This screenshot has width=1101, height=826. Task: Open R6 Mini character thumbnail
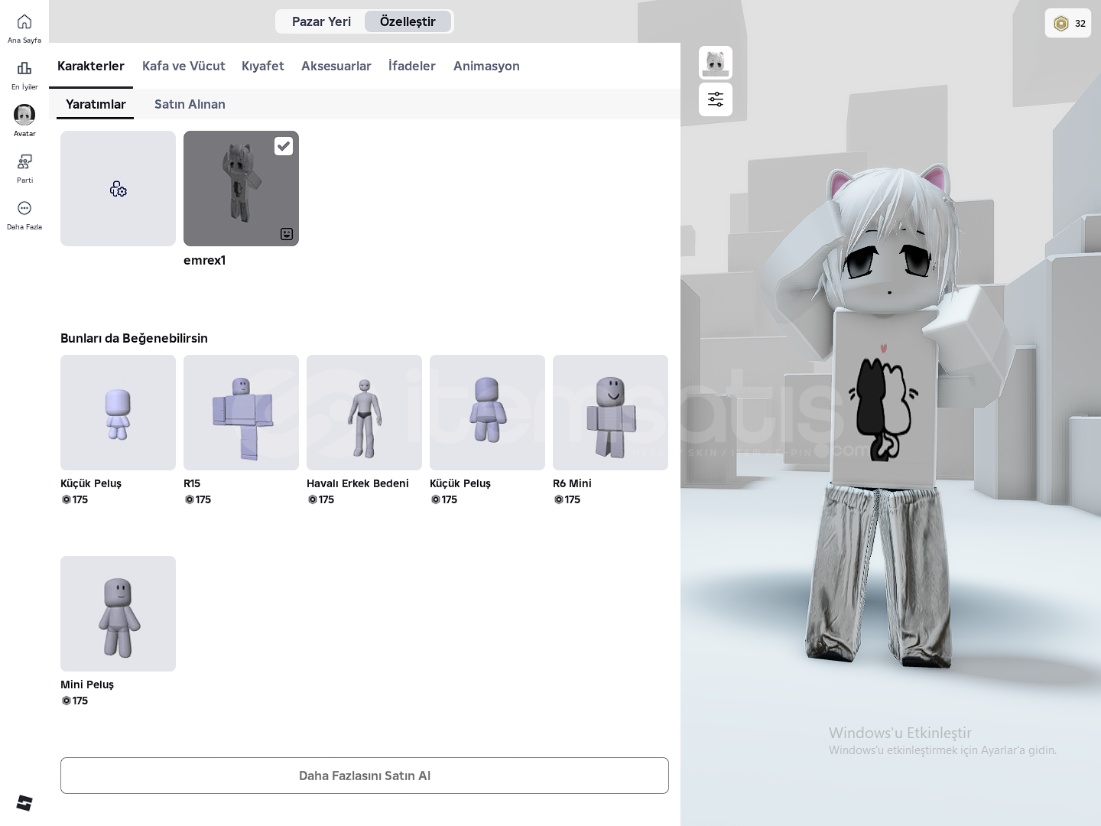point(610,412)
